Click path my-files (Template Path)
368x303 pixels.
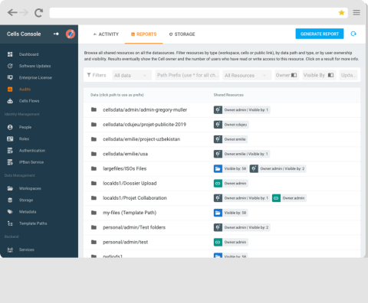(130, 213)
